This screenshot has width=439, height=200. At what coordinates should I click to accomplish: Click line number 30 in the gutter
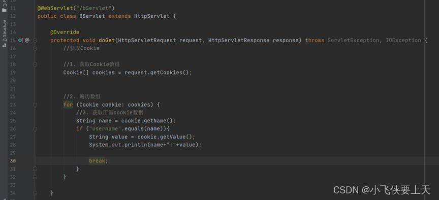(13, 161)
